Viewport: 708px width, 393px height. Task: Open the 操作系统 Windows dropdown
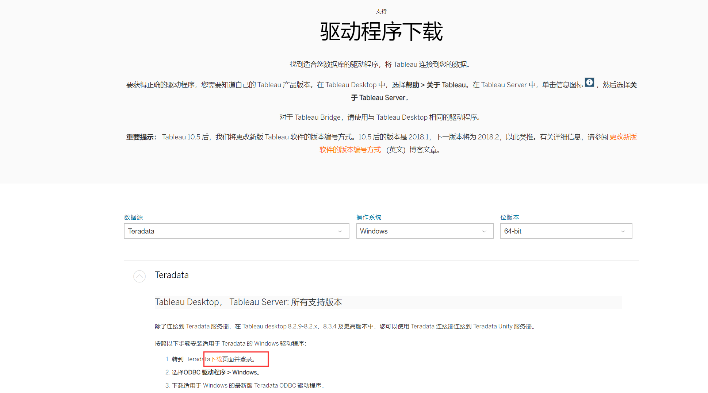point(425,231)
